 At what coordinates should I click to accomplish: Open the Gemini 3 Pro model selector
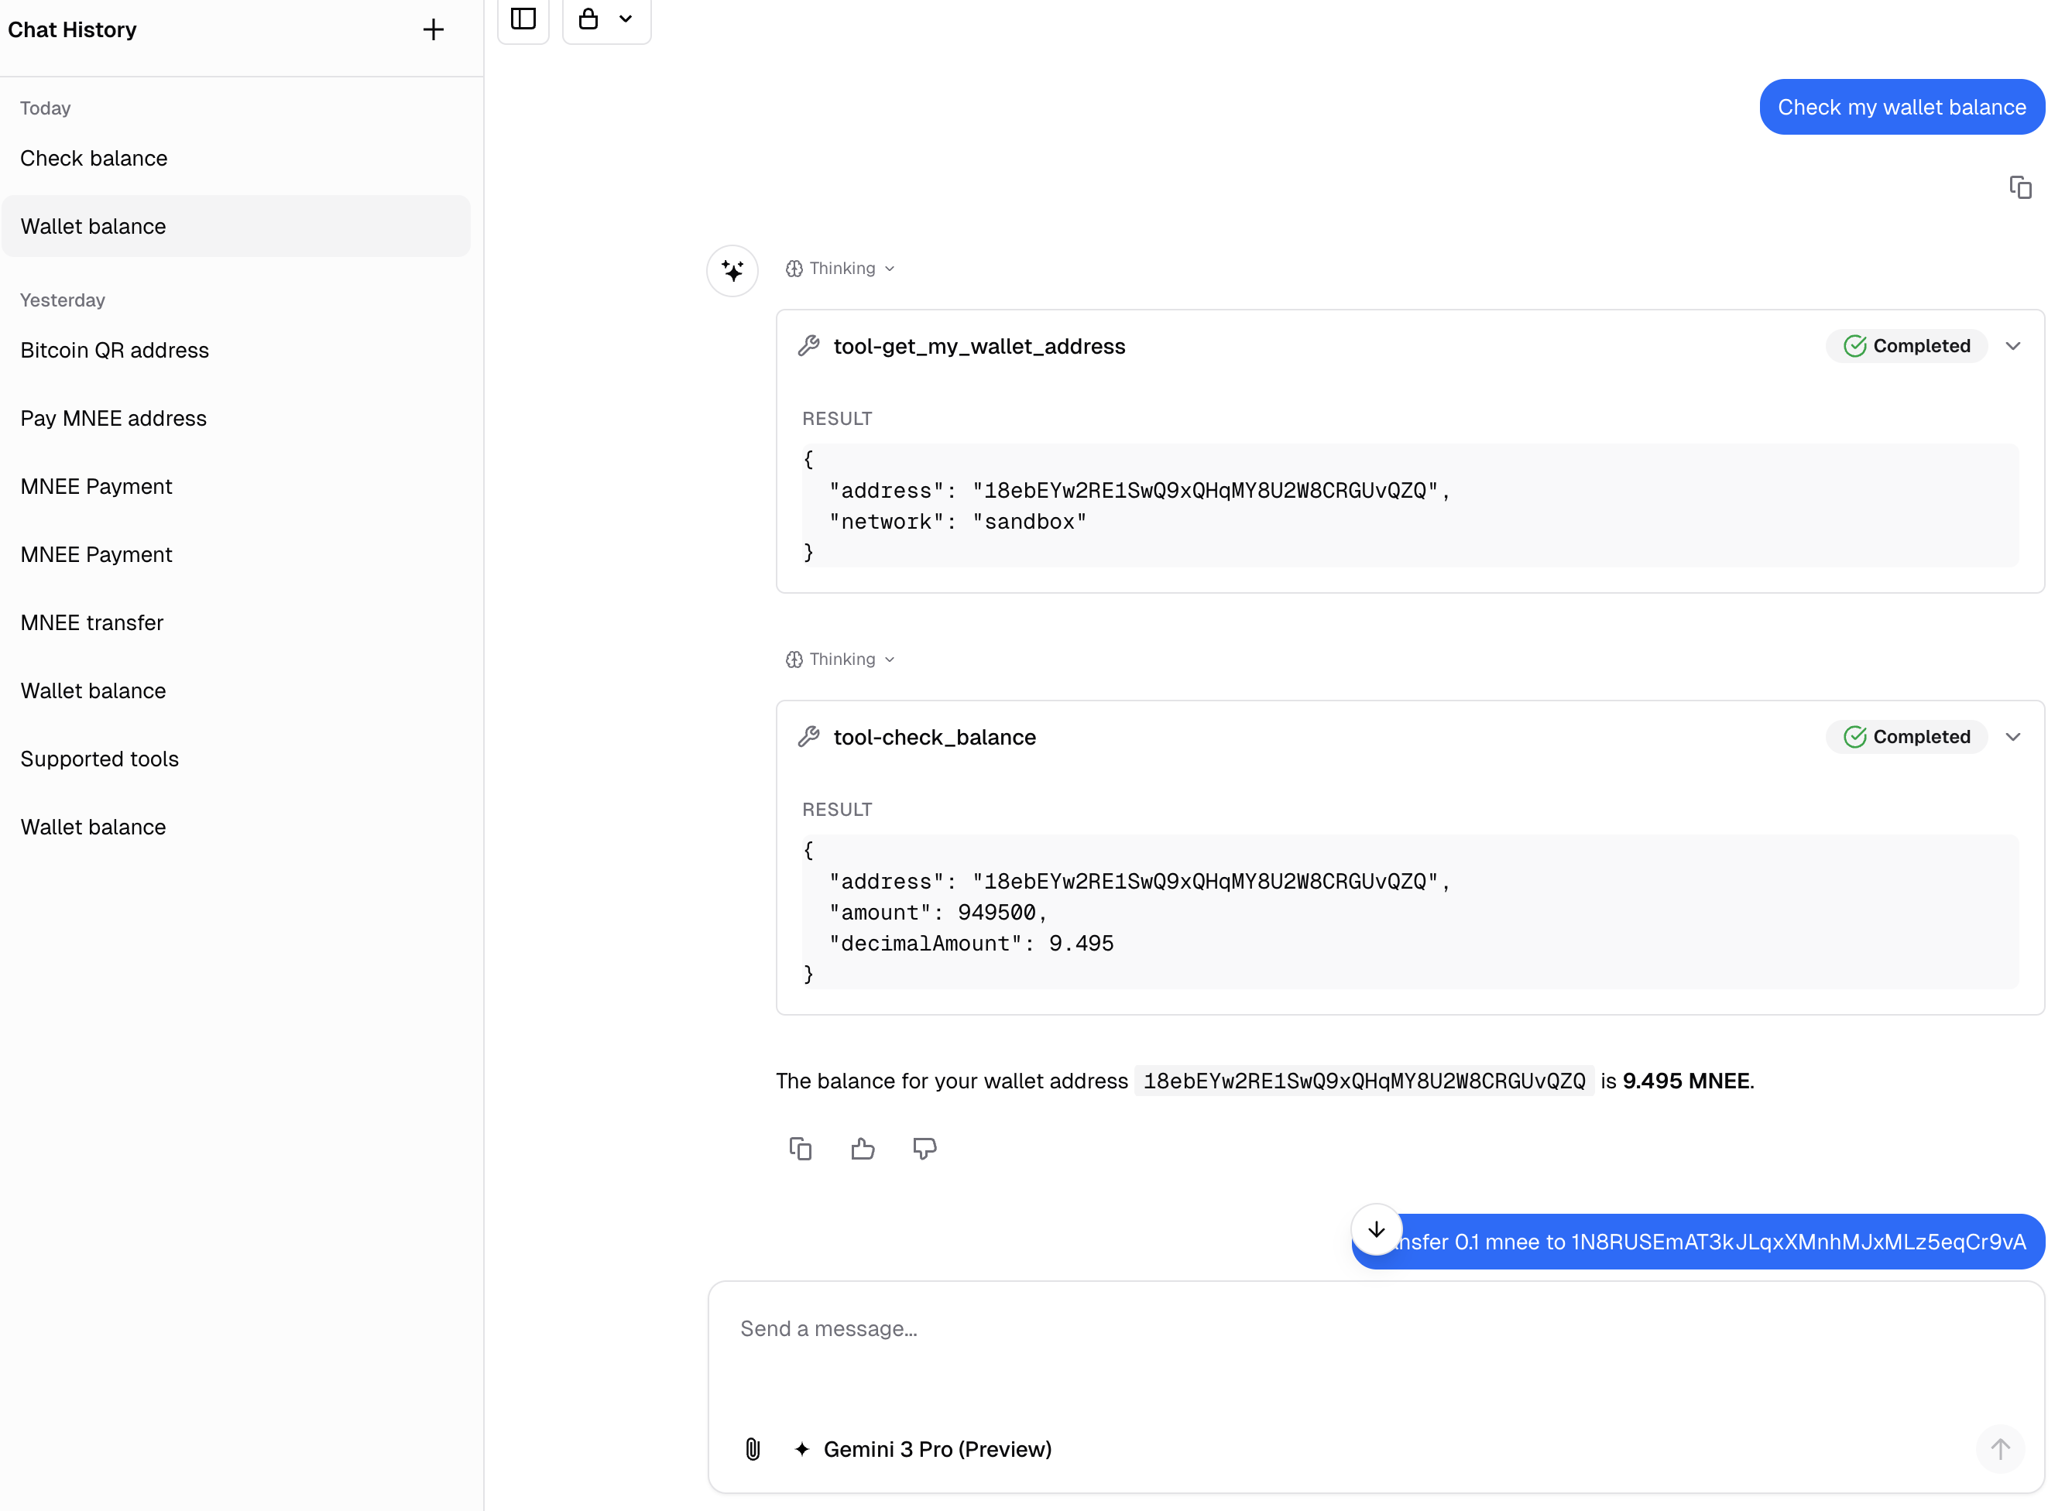[924, 1449]
